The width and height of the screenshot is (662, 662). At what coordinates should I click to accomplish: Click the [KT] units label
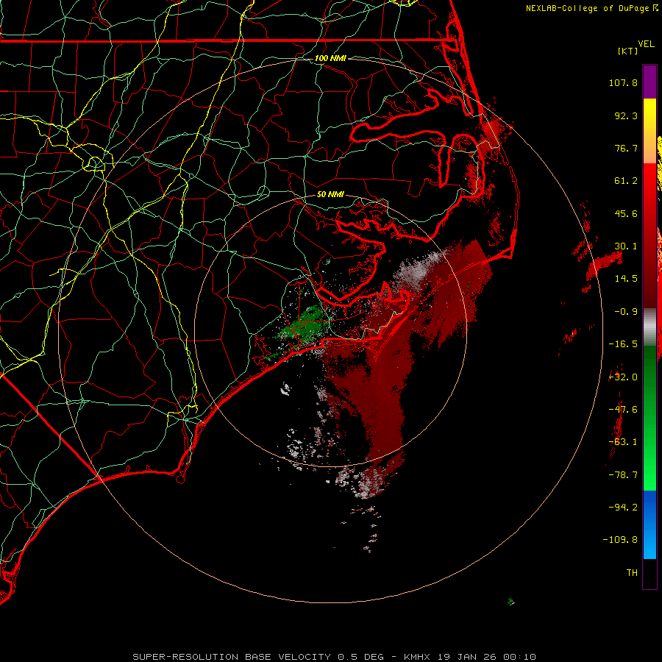tap(628, 51)
